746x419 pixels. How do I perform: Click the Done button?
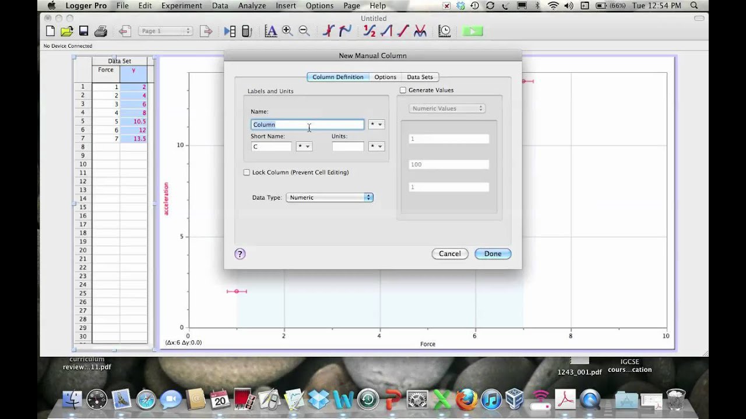coord(492,254)
